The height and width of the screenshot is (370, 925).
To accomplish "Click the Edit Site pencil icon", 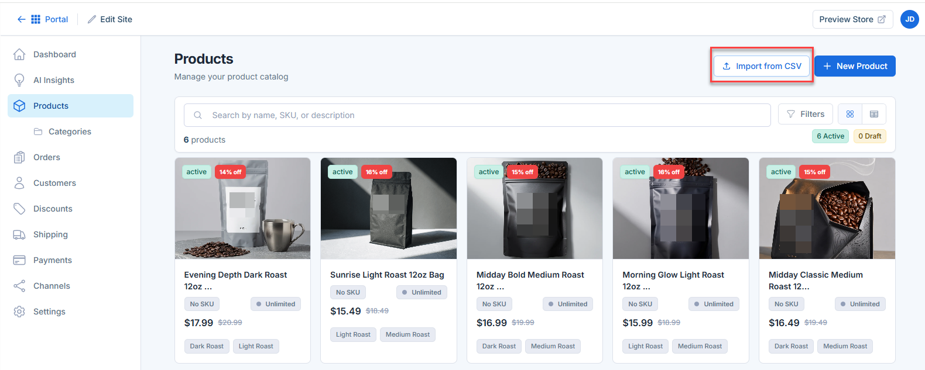I will point(92,19).
